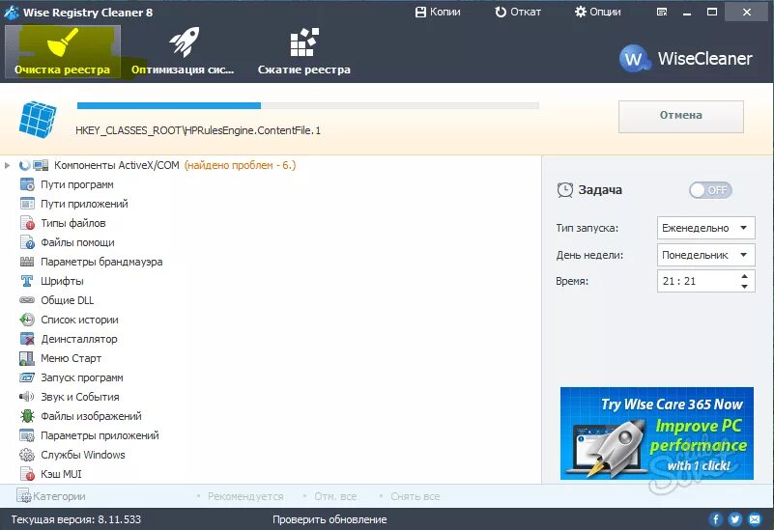The width and height of the screenshot is (774, 530).
Task: Open Копии backup menu
Action: click(x=438, y=12)
